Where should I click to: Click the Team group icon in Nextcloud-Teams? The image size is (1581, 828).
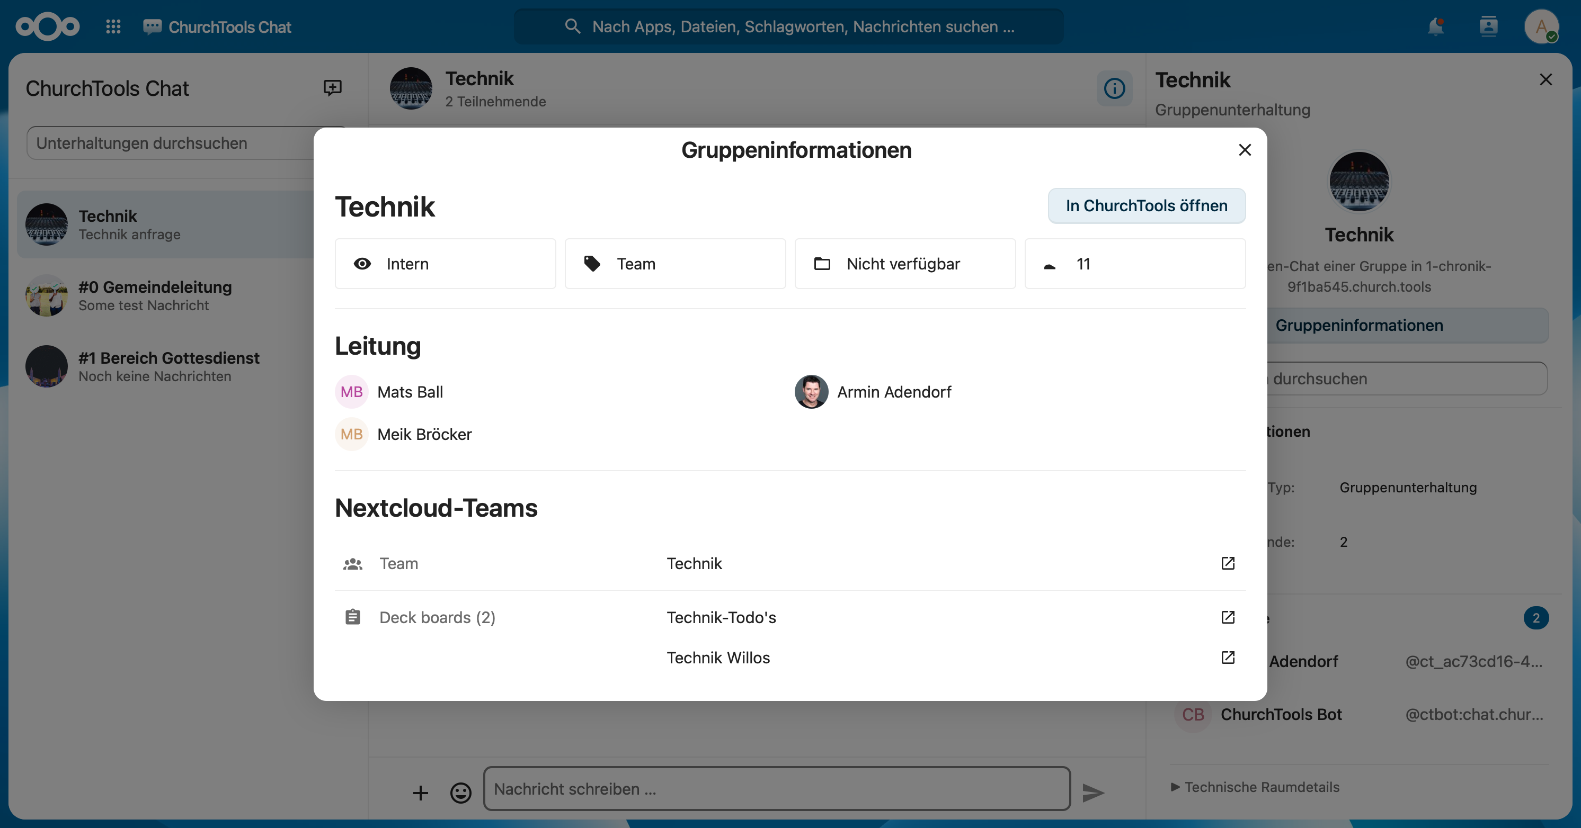point(352,564)
